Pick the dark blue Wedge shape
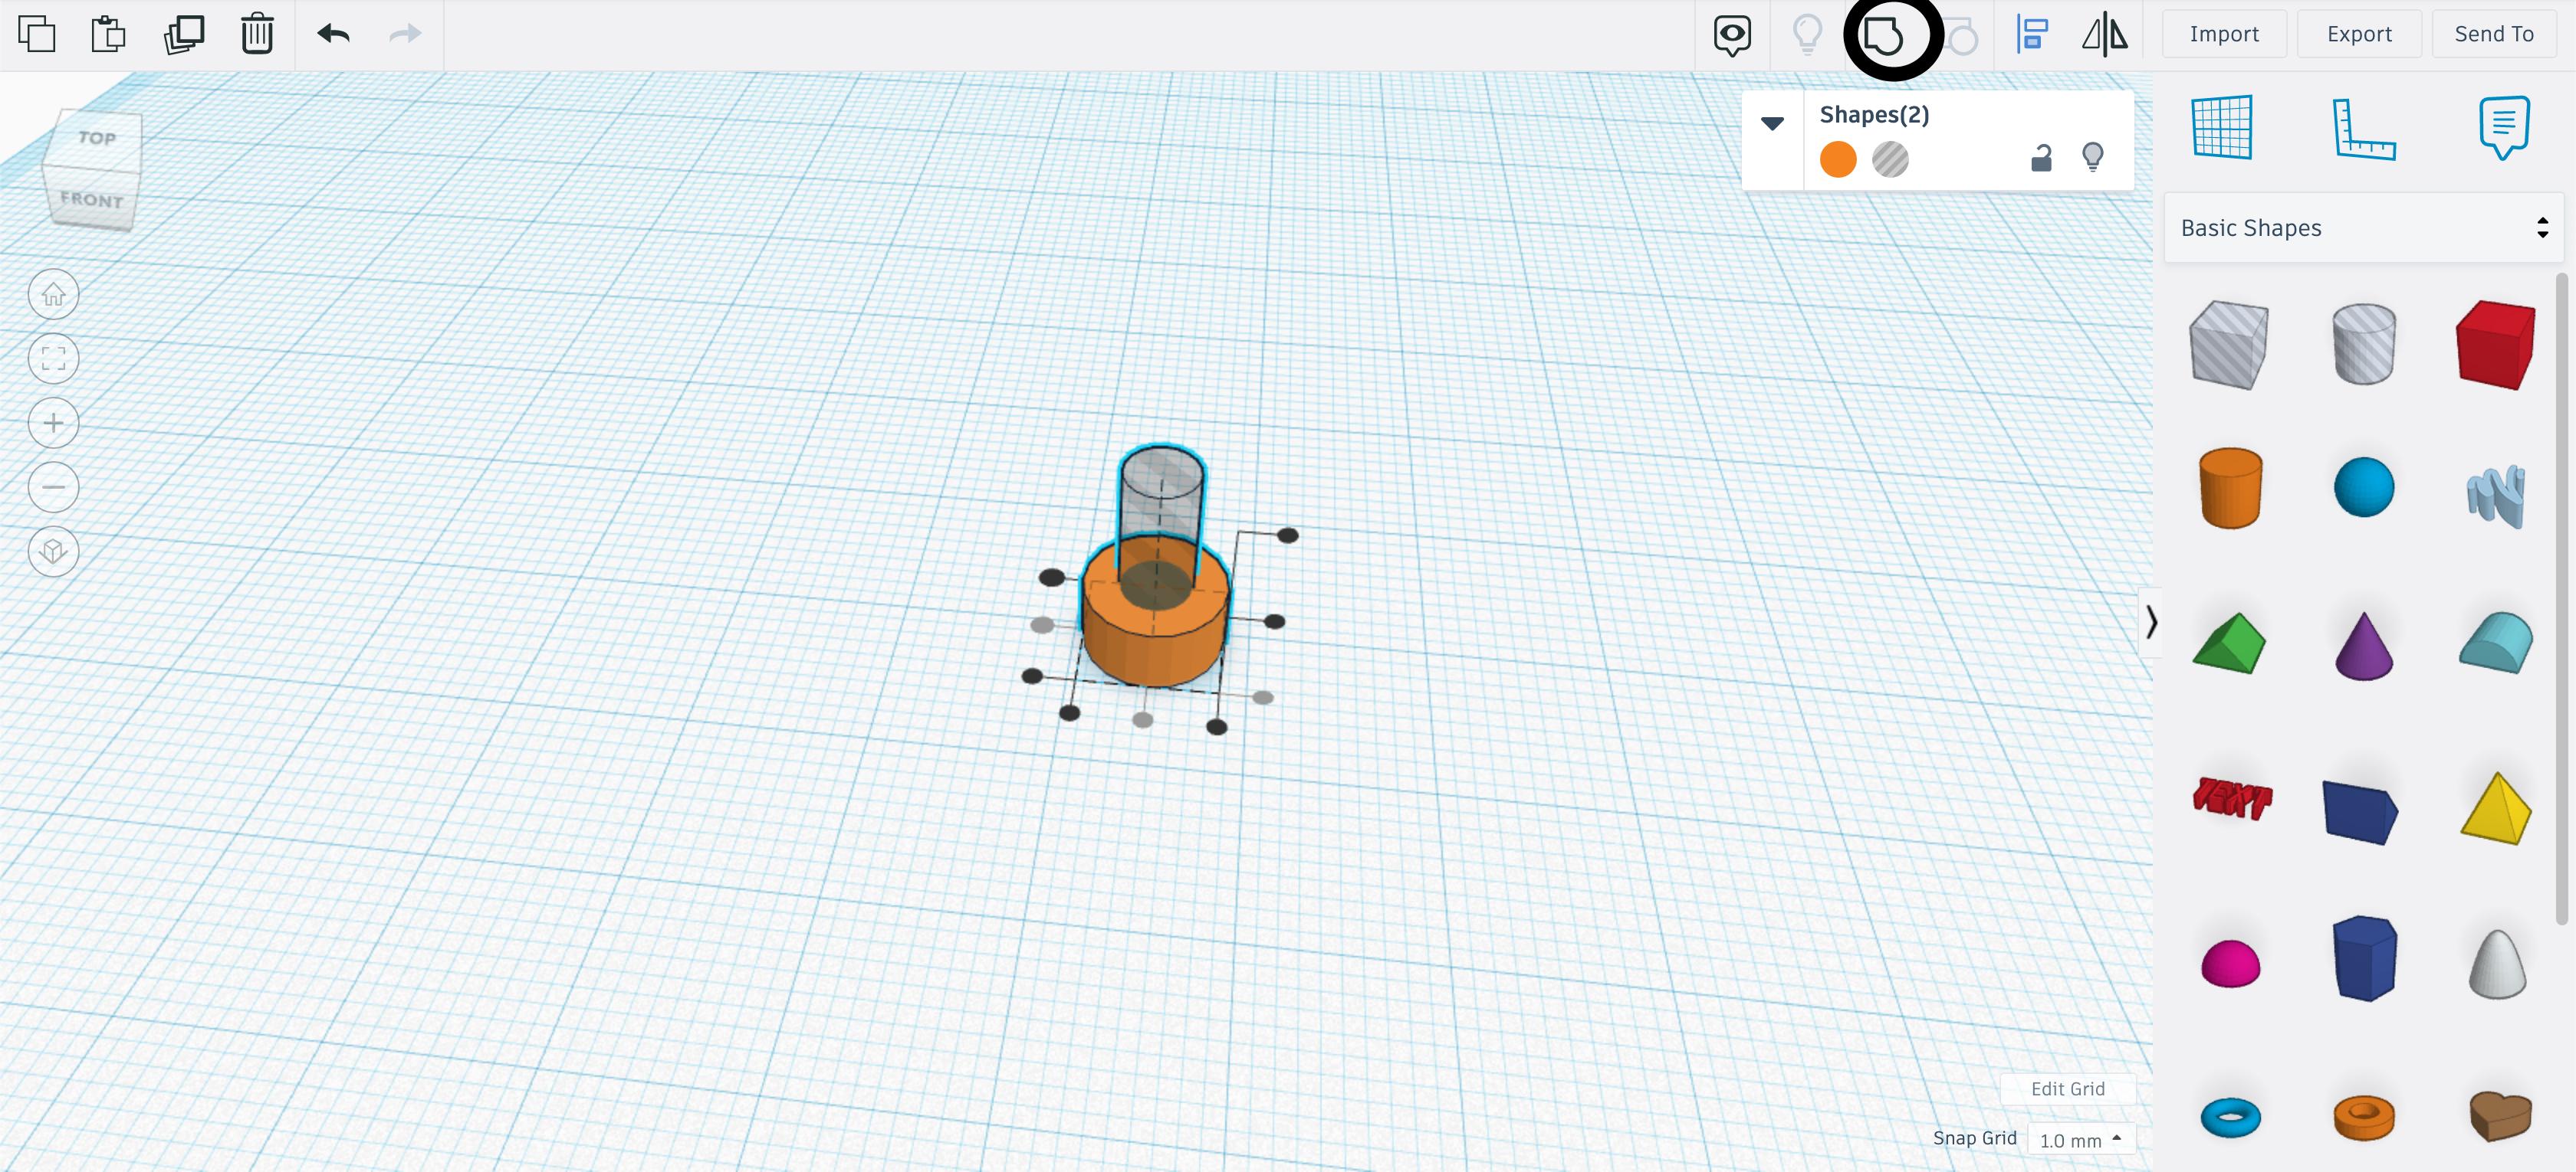Image resolution: width=2576 pixels, height=1172 pixels. [2360, 812]
